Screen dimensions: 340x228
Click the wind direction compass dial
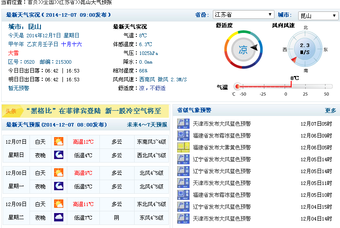pyautogui.click(x=305, y=49)
